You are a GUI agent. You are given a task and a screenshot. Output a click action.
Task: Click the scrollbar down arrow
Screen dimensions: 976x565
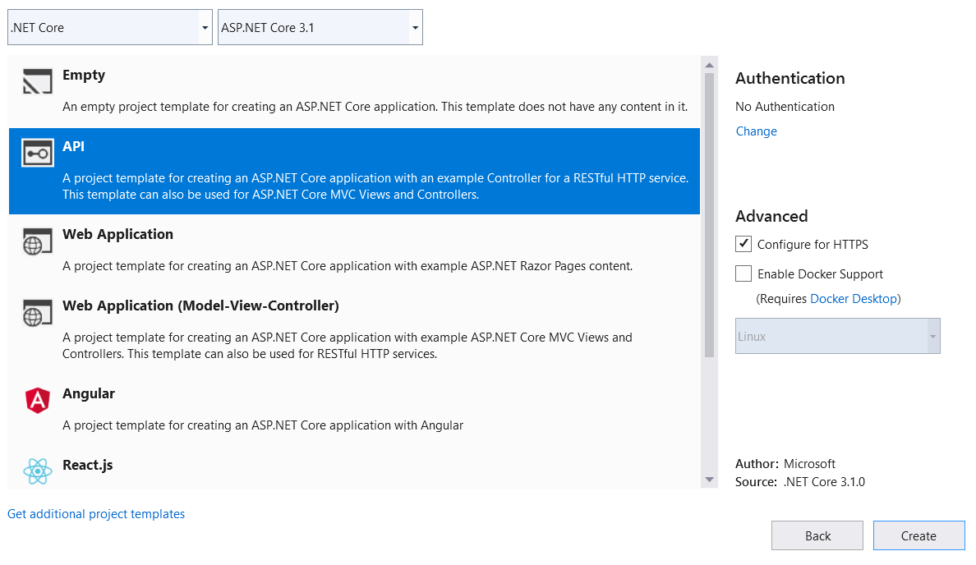709,480
